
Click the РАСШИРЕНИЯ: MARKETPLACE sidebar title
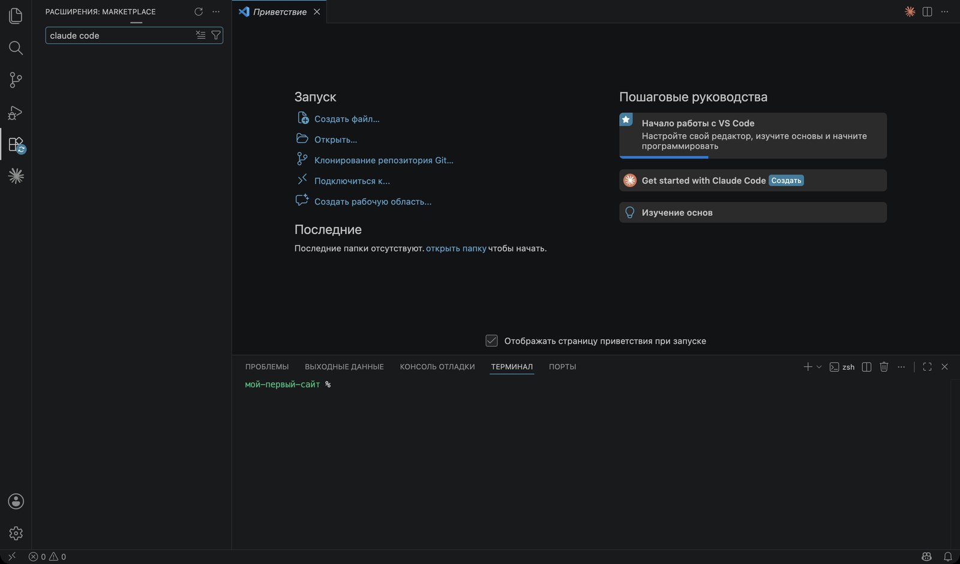[x=100, y=11]
